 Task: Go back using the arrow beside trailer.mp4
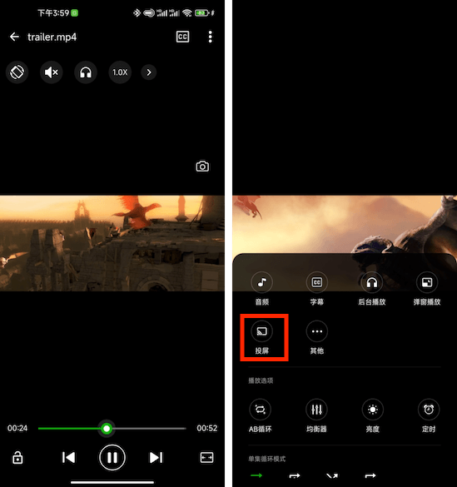point(14,37)
